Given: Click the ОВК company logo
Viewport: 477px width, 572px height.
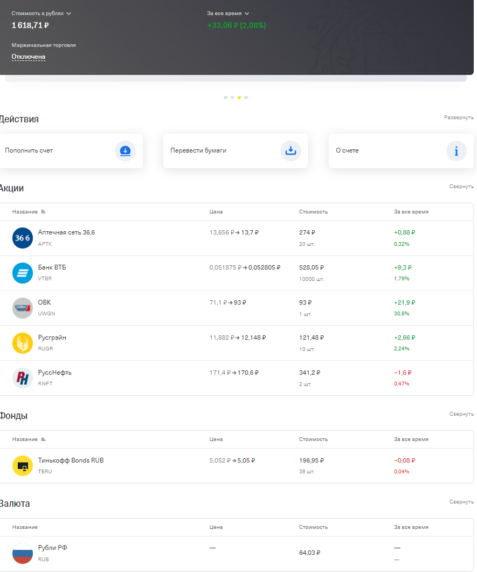Looking at the screenshot, I should [23, 308].
